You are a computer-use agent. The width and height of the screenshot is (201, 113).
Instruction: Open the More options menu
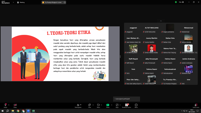point(136,106)
